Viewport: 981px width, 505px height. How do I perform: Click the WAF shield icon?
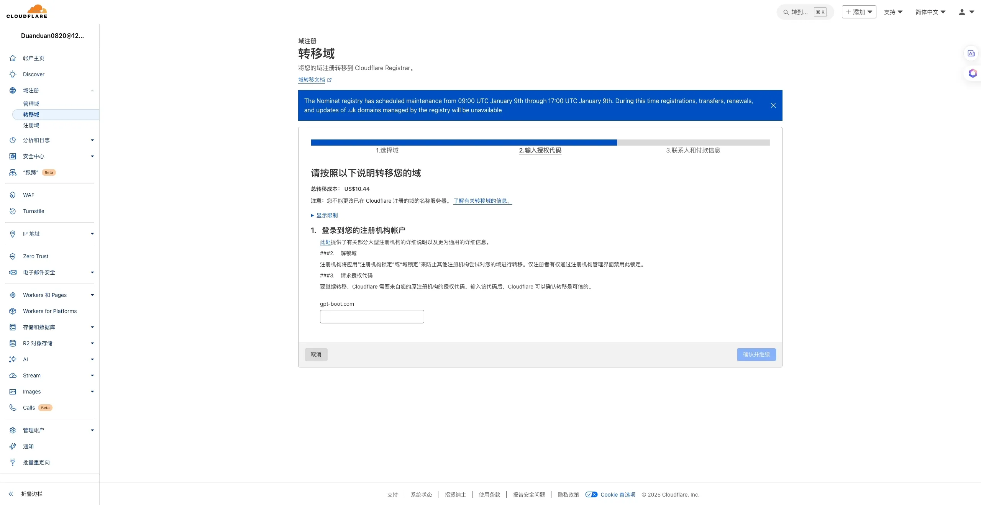[13, 195]
